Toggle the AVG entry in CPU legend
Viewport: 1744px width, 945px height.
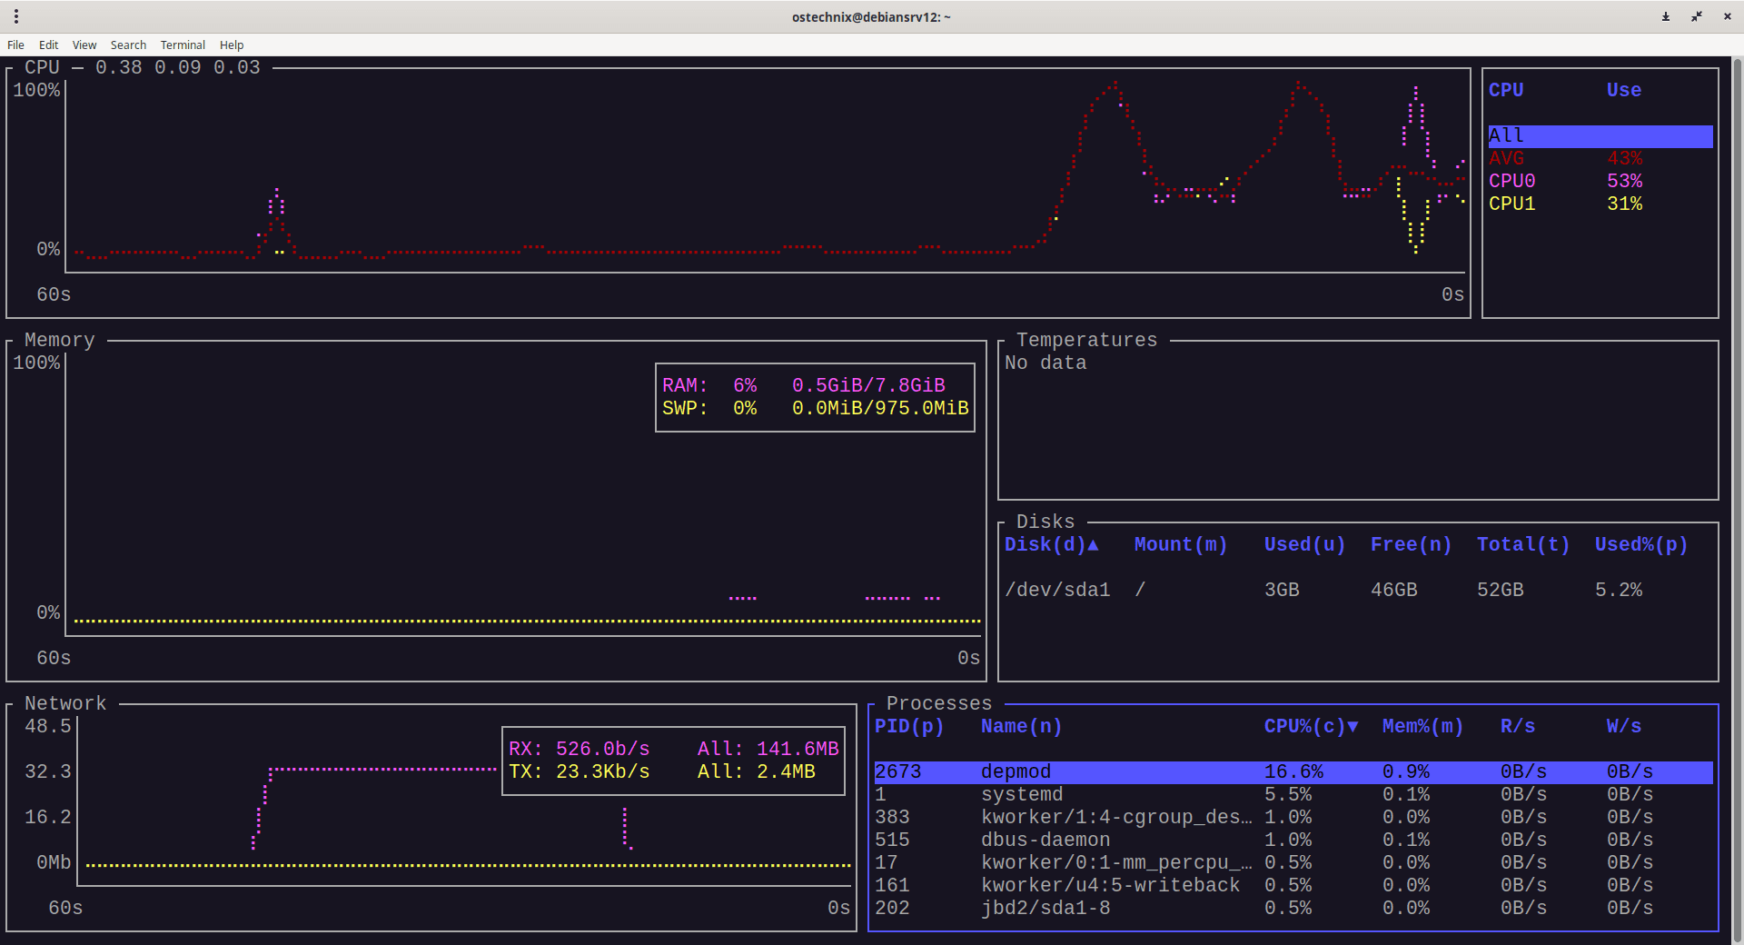tap(1506, 158)
